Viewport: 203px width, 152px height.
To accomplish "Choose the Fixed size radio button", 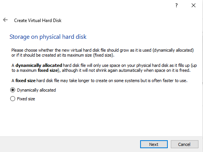I will pos(13,99).
